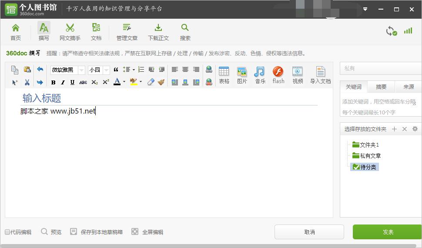The width and height of the screenshot is (422, 248).
Task: Toggle italic formatting
Action: click(x=63, y=82)
